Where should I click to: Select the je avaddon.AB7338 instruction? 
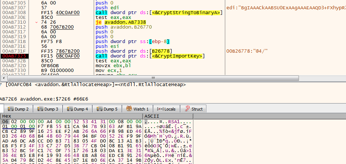[x=121, y=22]
